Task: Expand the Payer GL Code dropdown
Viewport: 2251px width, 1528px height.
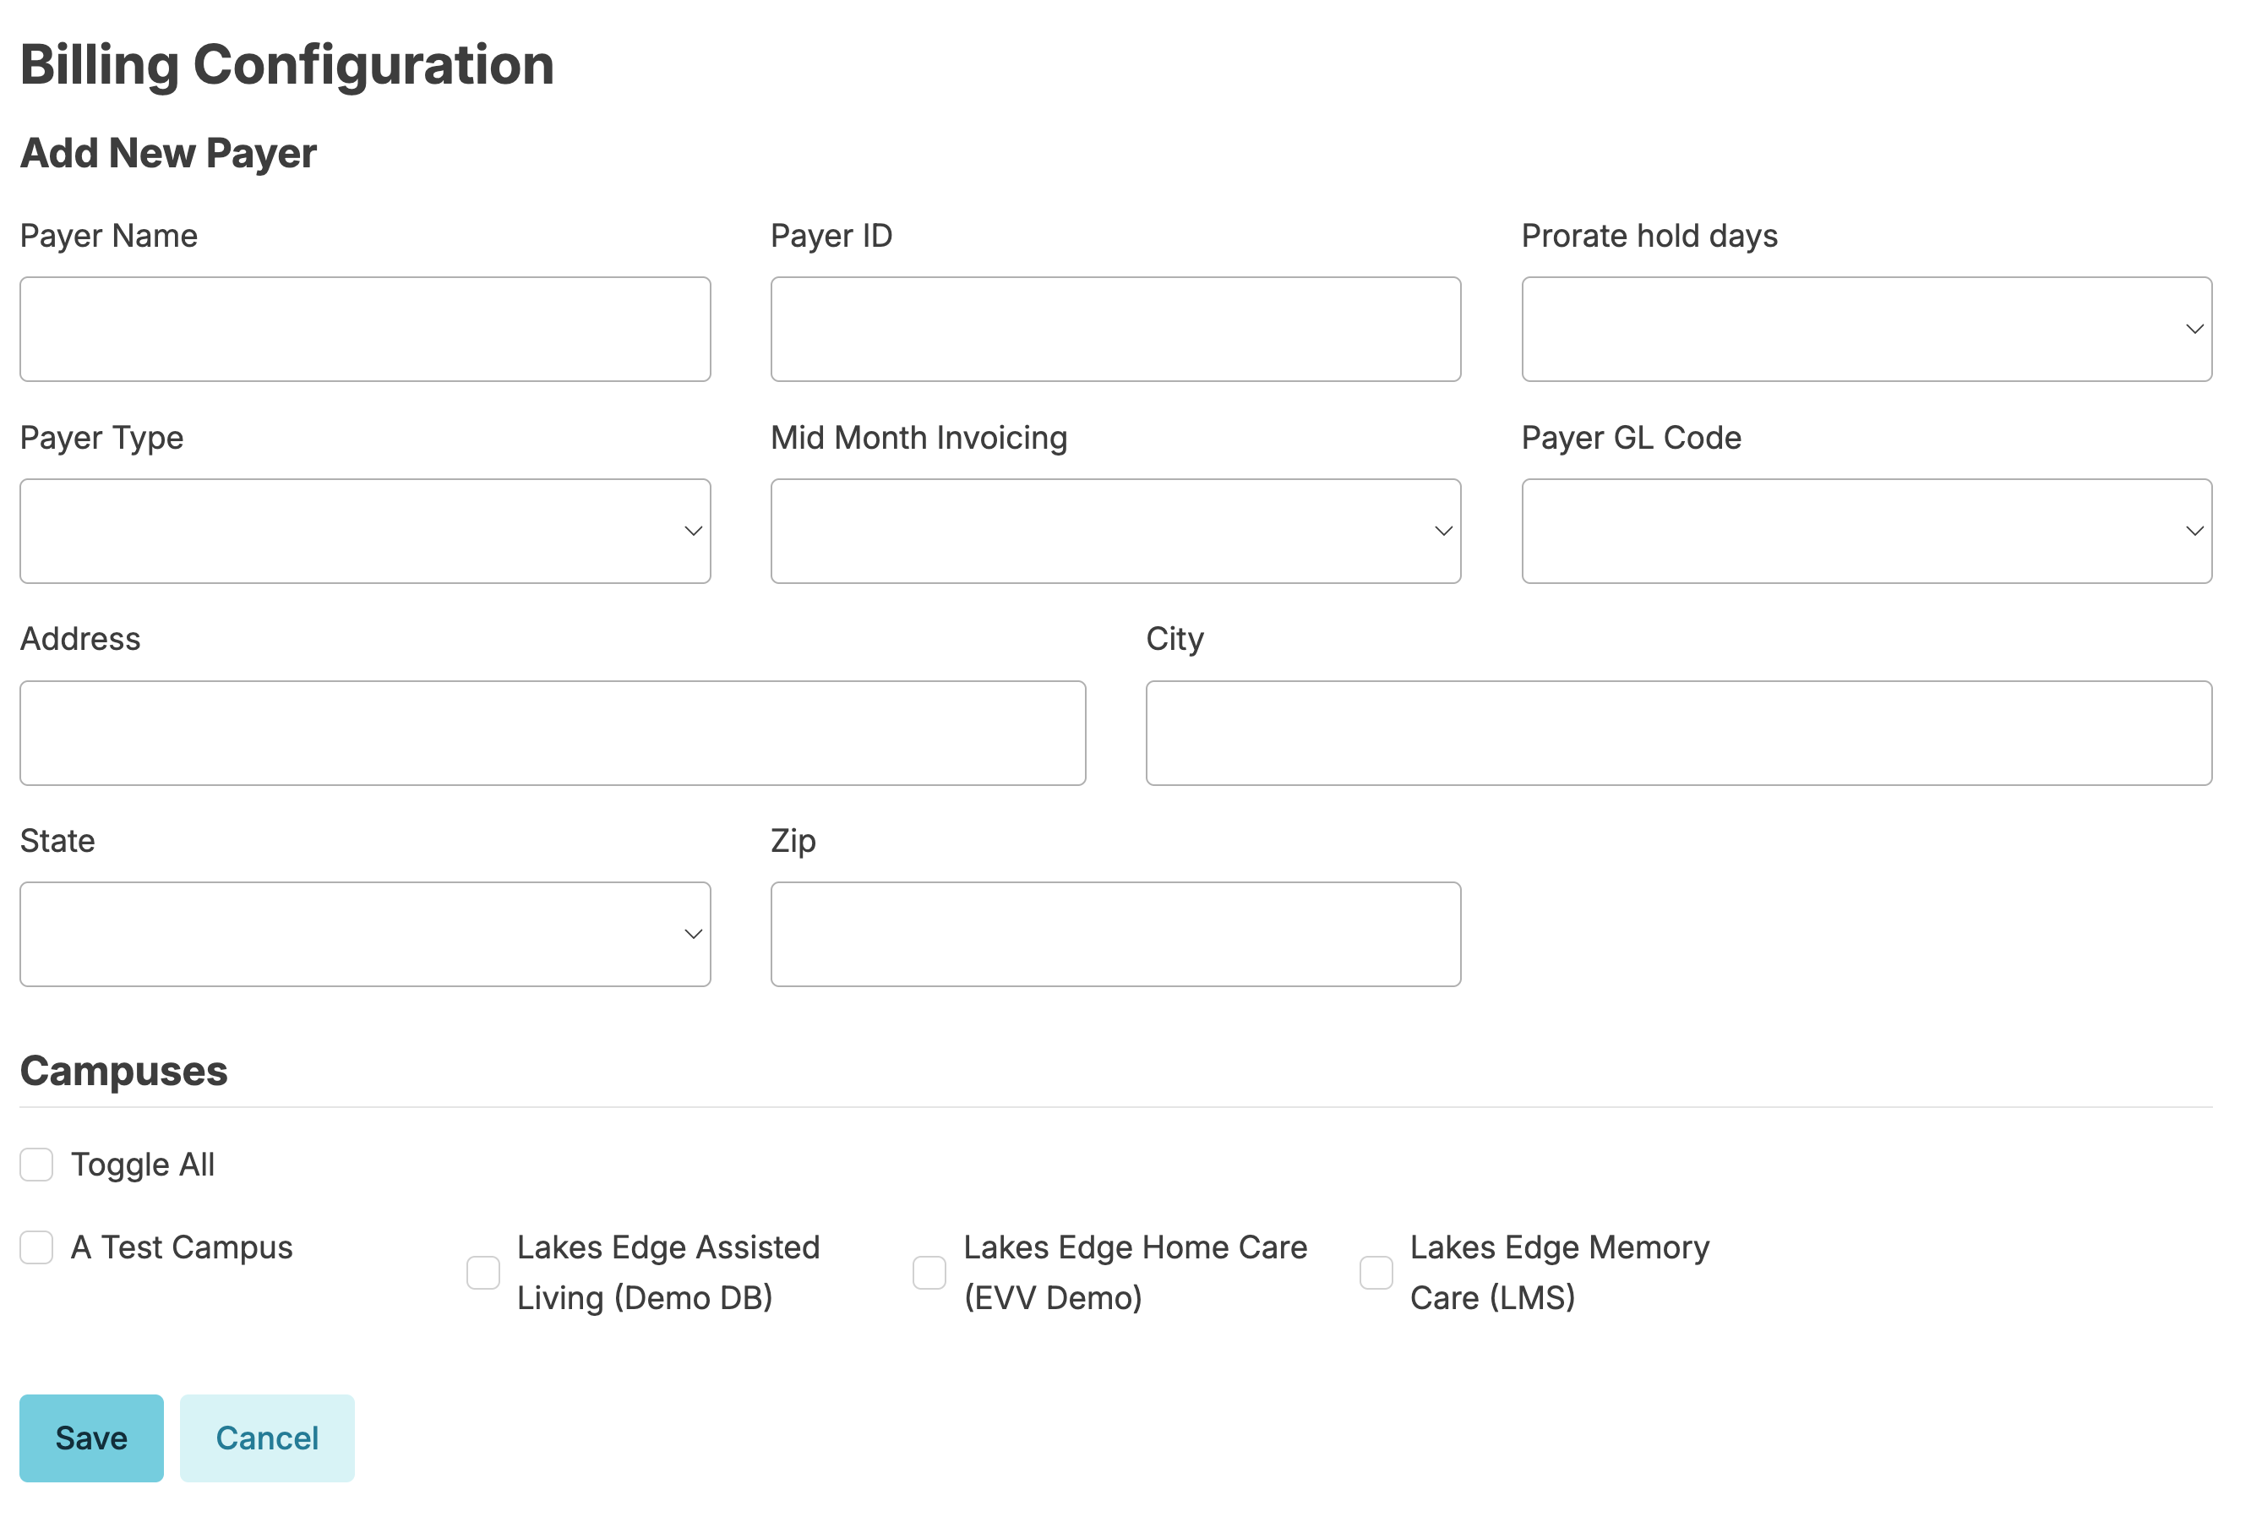Action: 1866,531
